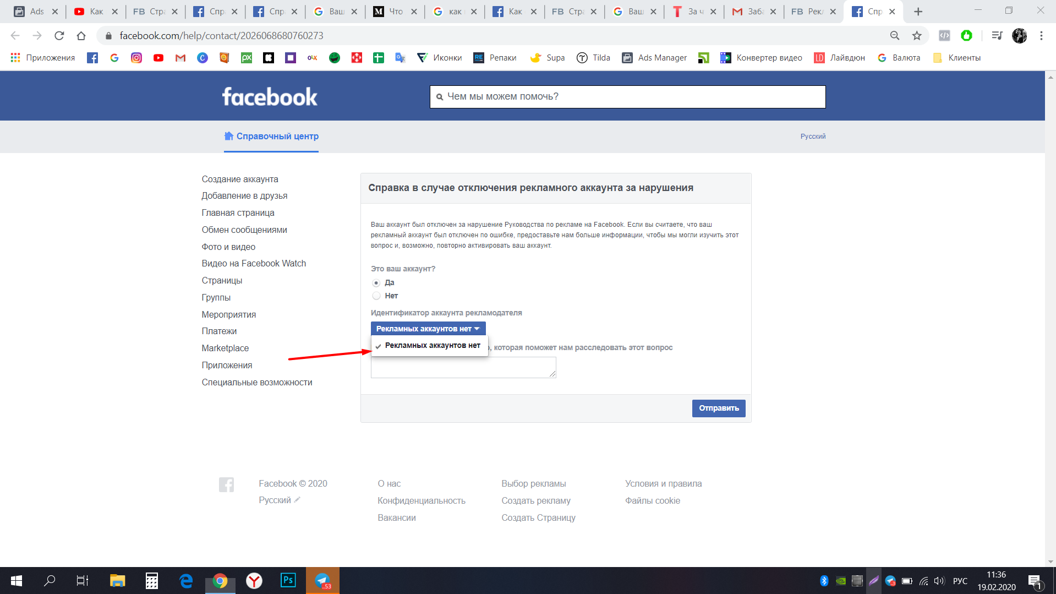The width and height of the screenshot is (1056, 594).
Task: Click the Windows taskbar search icon
Action: [50, 581]
